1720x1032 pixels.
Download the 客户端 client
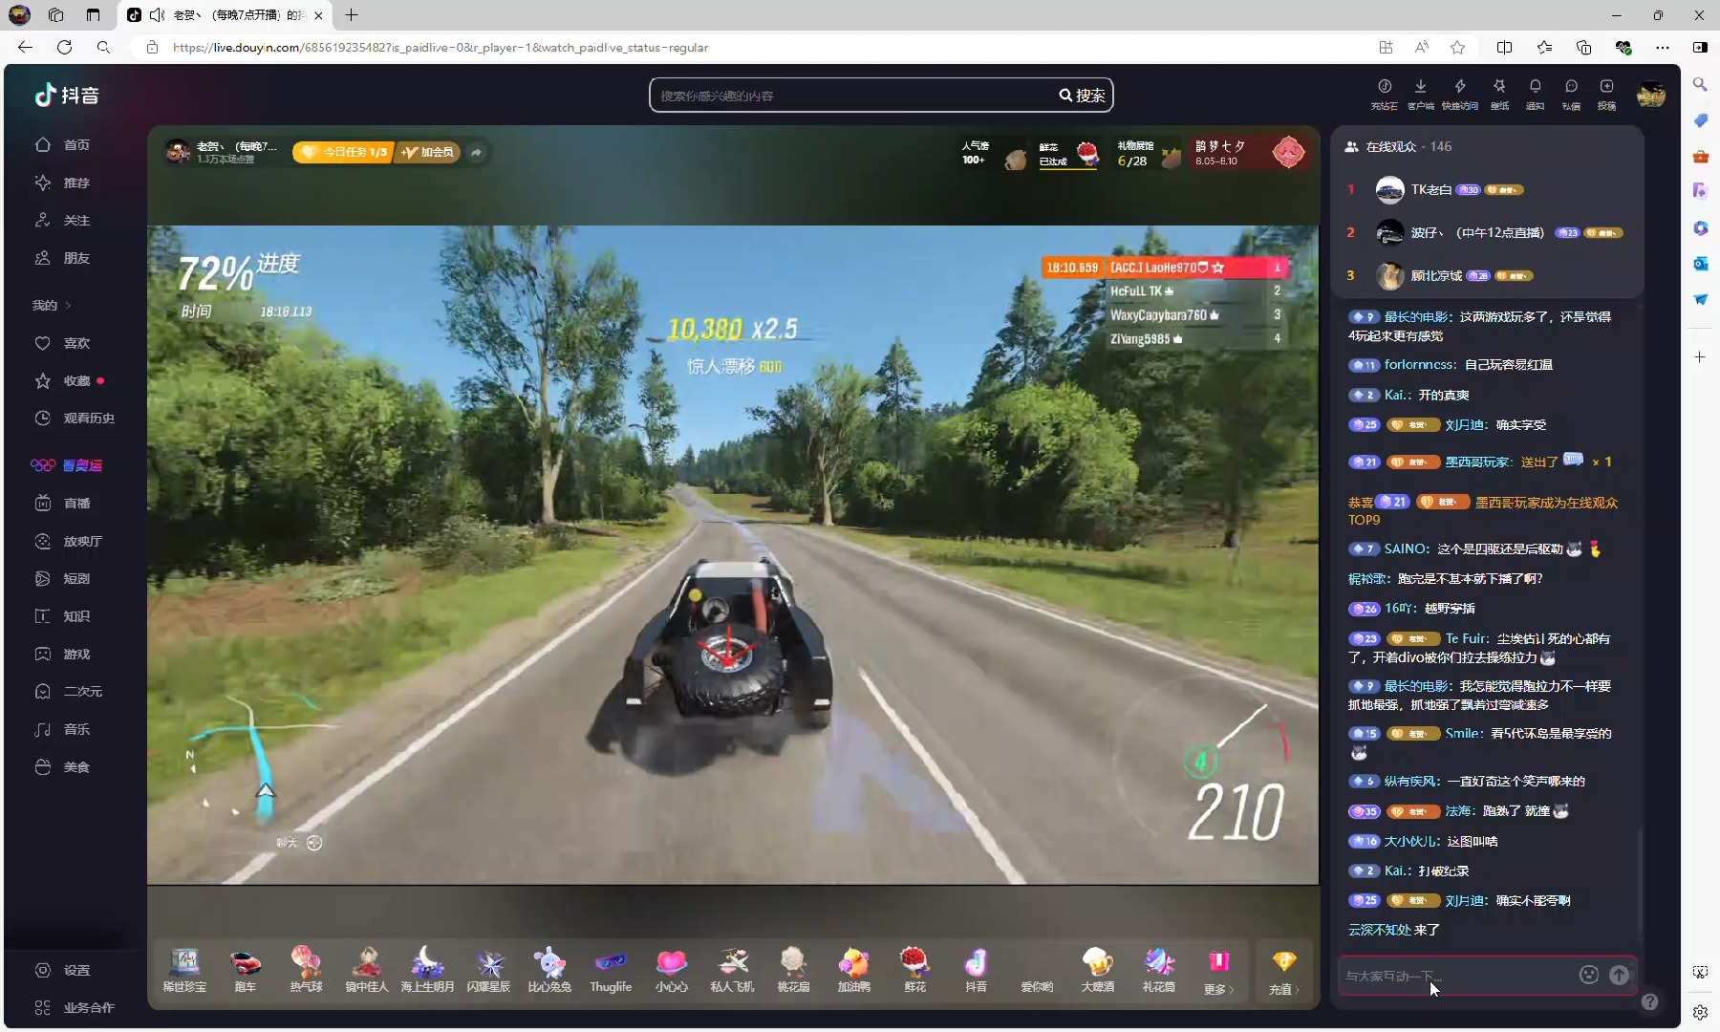click(x=1421, y=94)
